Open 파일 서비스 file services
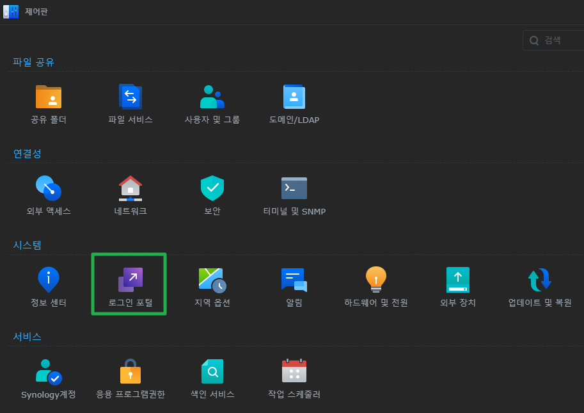584x413 pixels. [x=130, y=97]
